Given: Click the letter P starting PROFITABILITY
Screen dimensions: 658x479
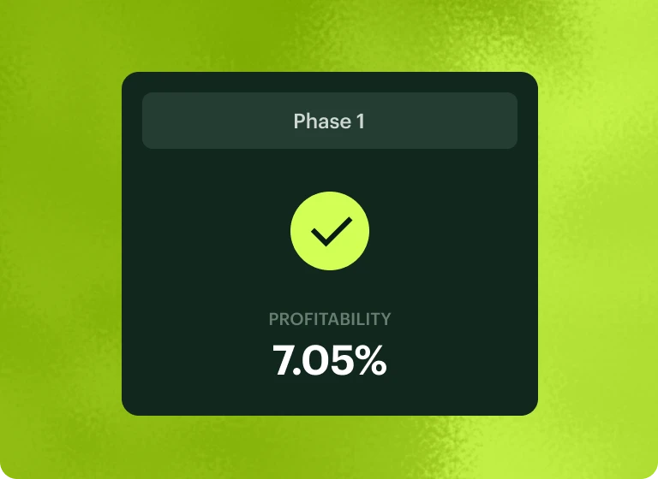Looking at the screenshot, I should click(274, 319).
